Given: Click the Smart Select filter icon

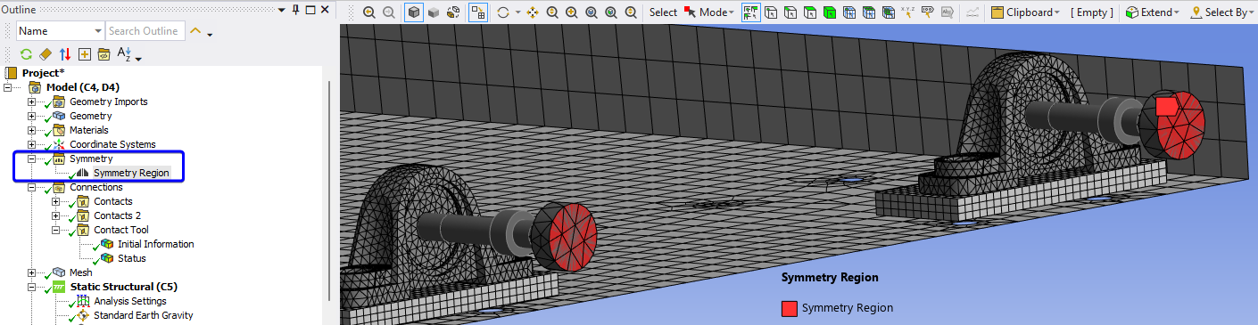Looking at the screenshot, I should pyautogui.click(x=750, y=12).
